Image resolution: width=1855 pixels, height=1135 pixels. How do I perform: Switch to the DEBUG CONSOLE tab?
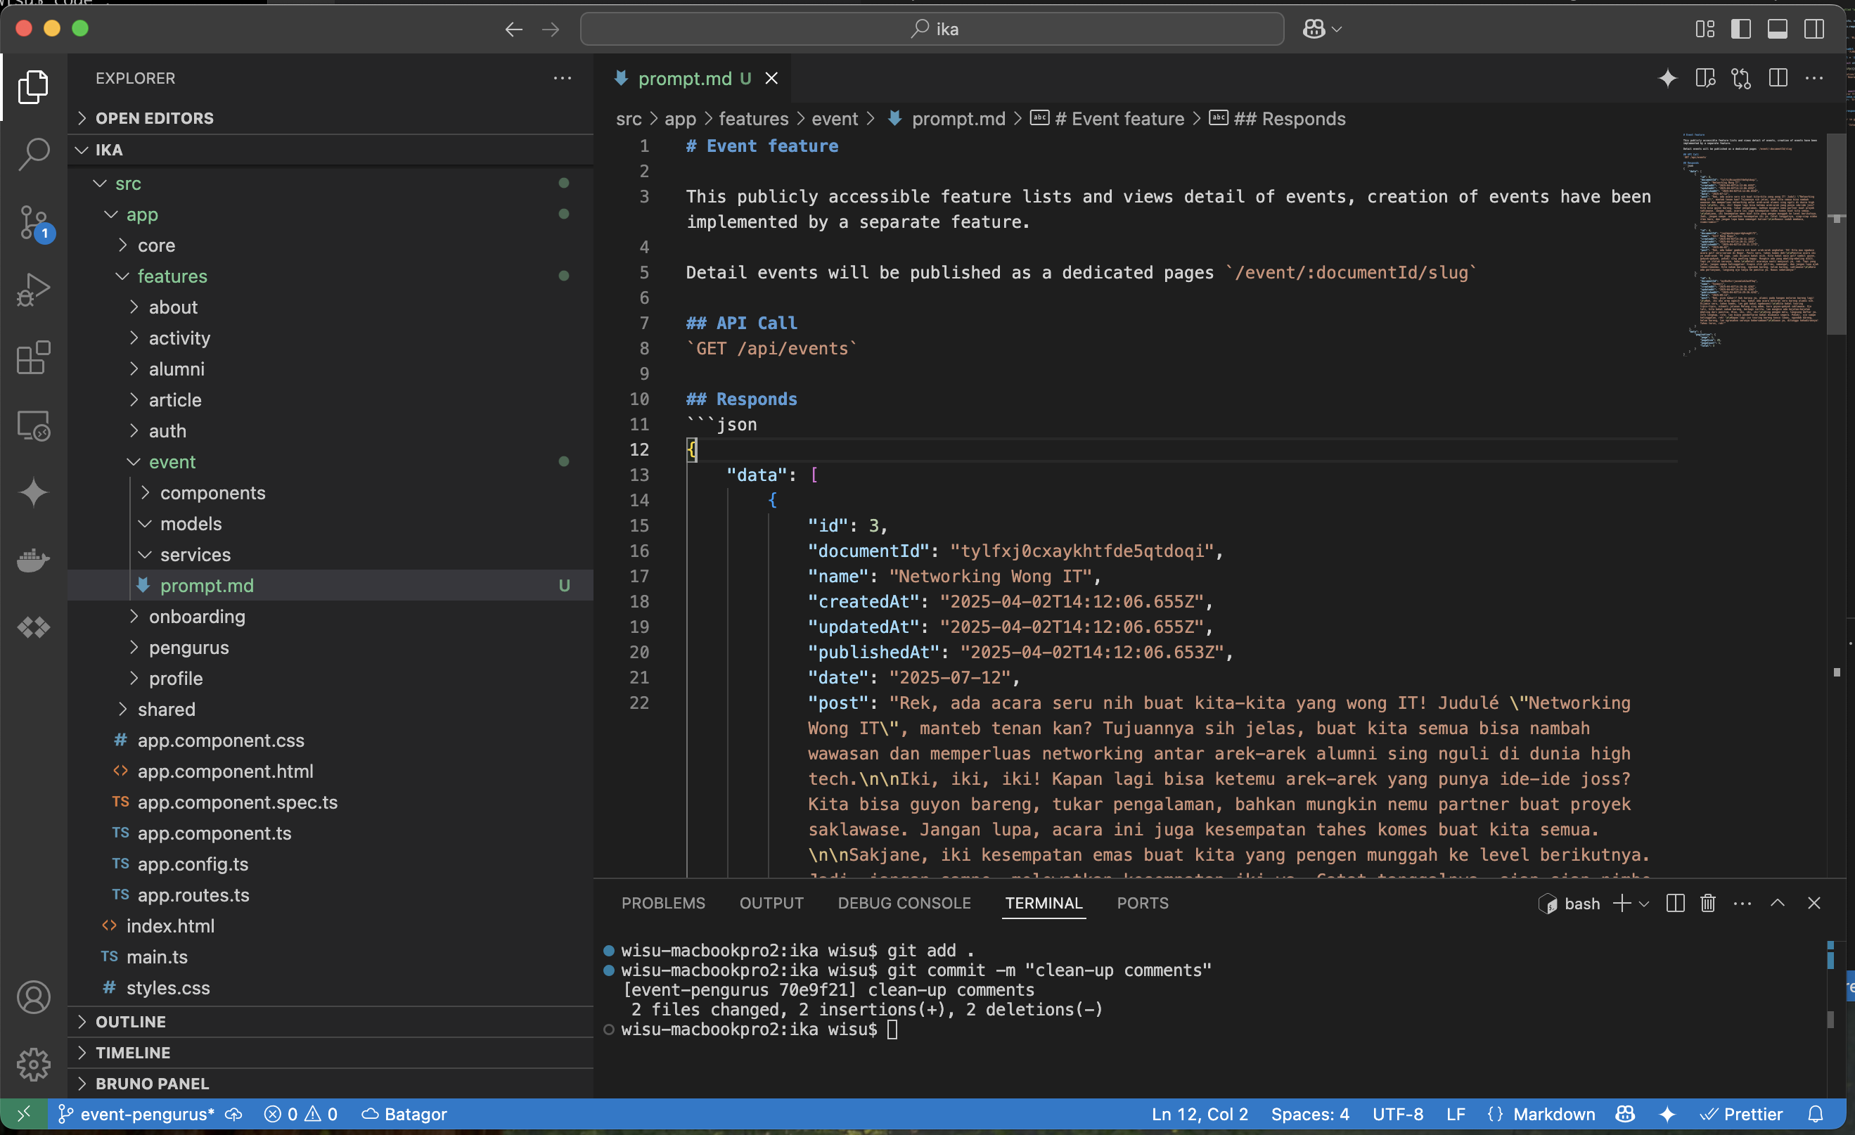(x=904, y=903)
